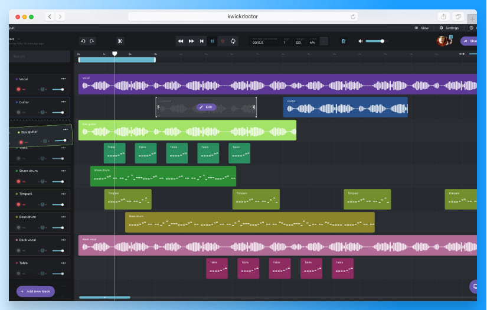The height and width of the screenshot is (310, 487).
Task: Toggle the loop playback icon
Action: tap(233, 41)
